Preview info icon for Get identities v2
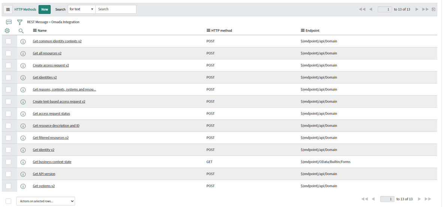The width and height of the screenshot is (443, 207). click(23, 77)
